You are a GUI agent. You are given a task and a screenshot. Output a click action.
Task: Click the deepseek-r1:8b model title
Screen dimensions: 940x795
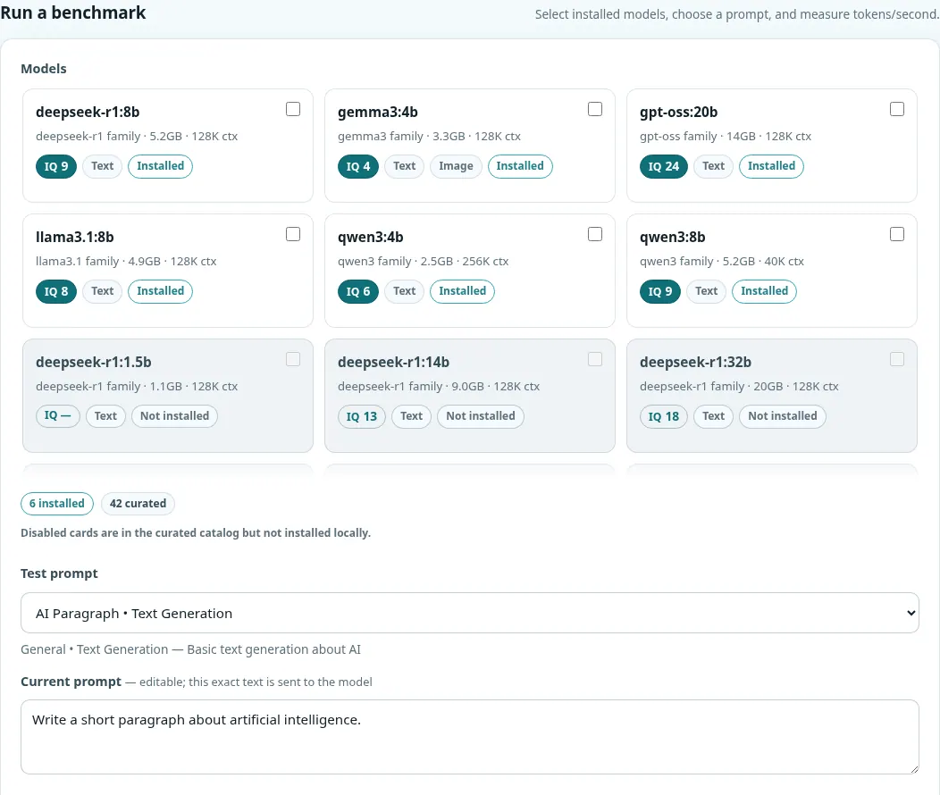pyautogui.click(x=88, y=112)
